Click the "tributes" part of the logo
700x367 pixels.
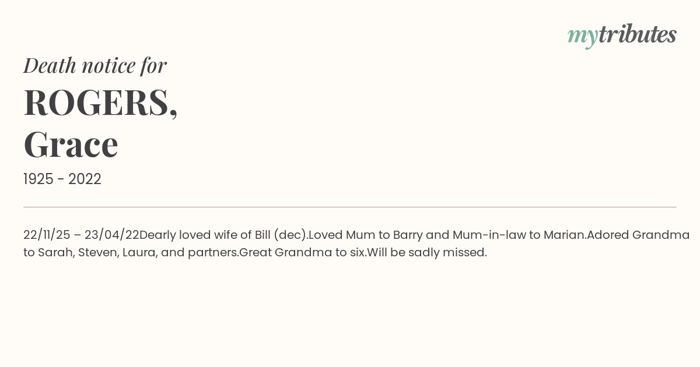click(638, 34)
